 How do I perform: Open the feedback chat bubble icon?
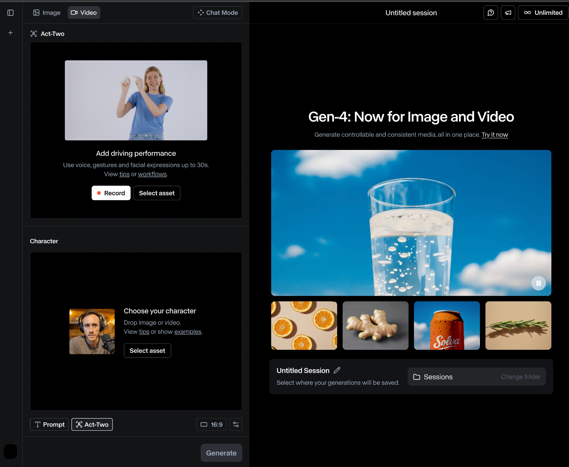pyautogui.click(x=491, y=13)
